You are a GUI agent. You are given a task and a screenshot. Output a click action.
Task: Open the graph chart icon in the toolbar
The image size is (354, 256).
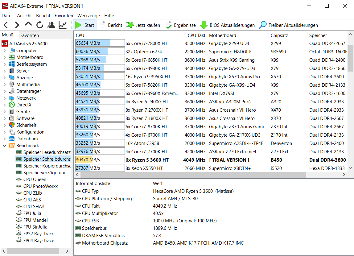[63, 25]
